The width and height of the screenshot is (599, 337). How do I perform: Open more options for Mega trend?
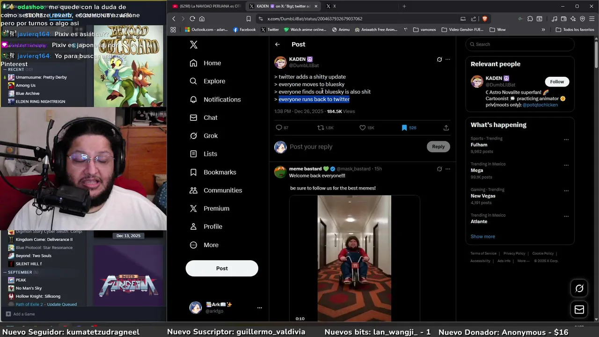[x=566, y=165]
